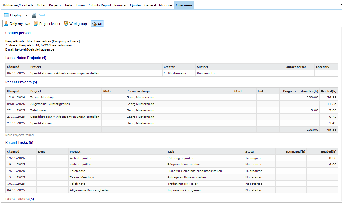
Task: Open the Recent Projects (5) heading
Action: point(21,82)
